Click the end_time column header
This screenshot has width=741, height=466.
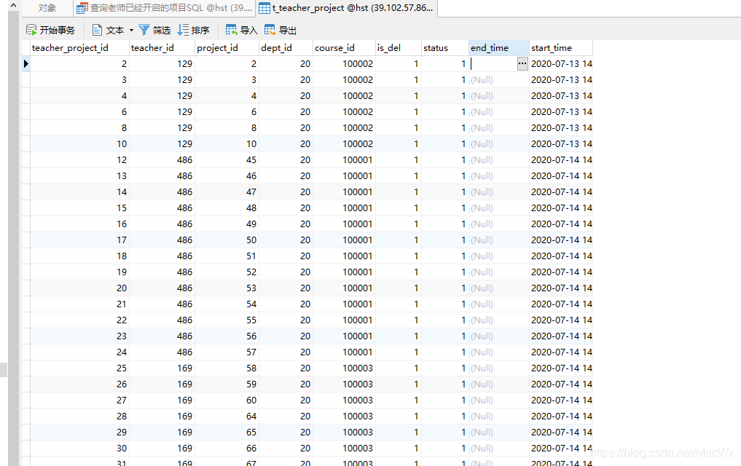tap(499, 47)
